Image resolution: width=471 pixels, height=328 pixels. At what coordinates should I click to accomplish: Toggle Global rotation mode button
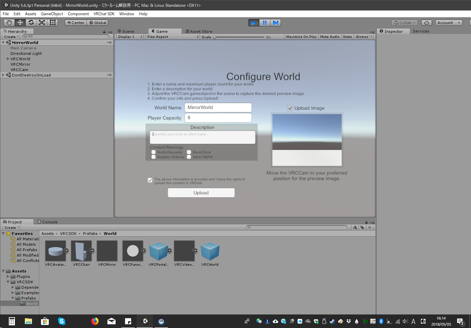coord(98,23)
